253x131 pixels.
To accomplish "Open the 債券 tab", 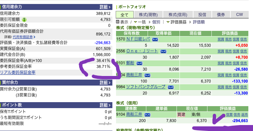I will tap(221, 15).
